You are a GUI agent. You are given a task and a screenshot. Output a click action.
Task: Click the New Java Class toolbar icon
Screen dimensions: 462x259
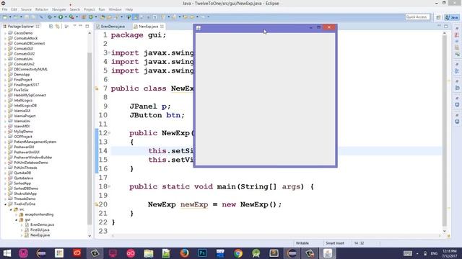[91, 17]
